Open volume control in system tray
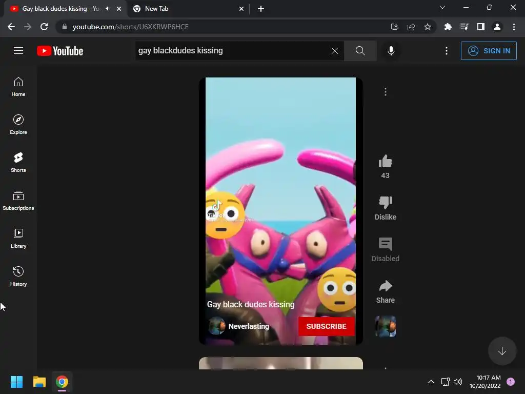 tap(458, 382)
